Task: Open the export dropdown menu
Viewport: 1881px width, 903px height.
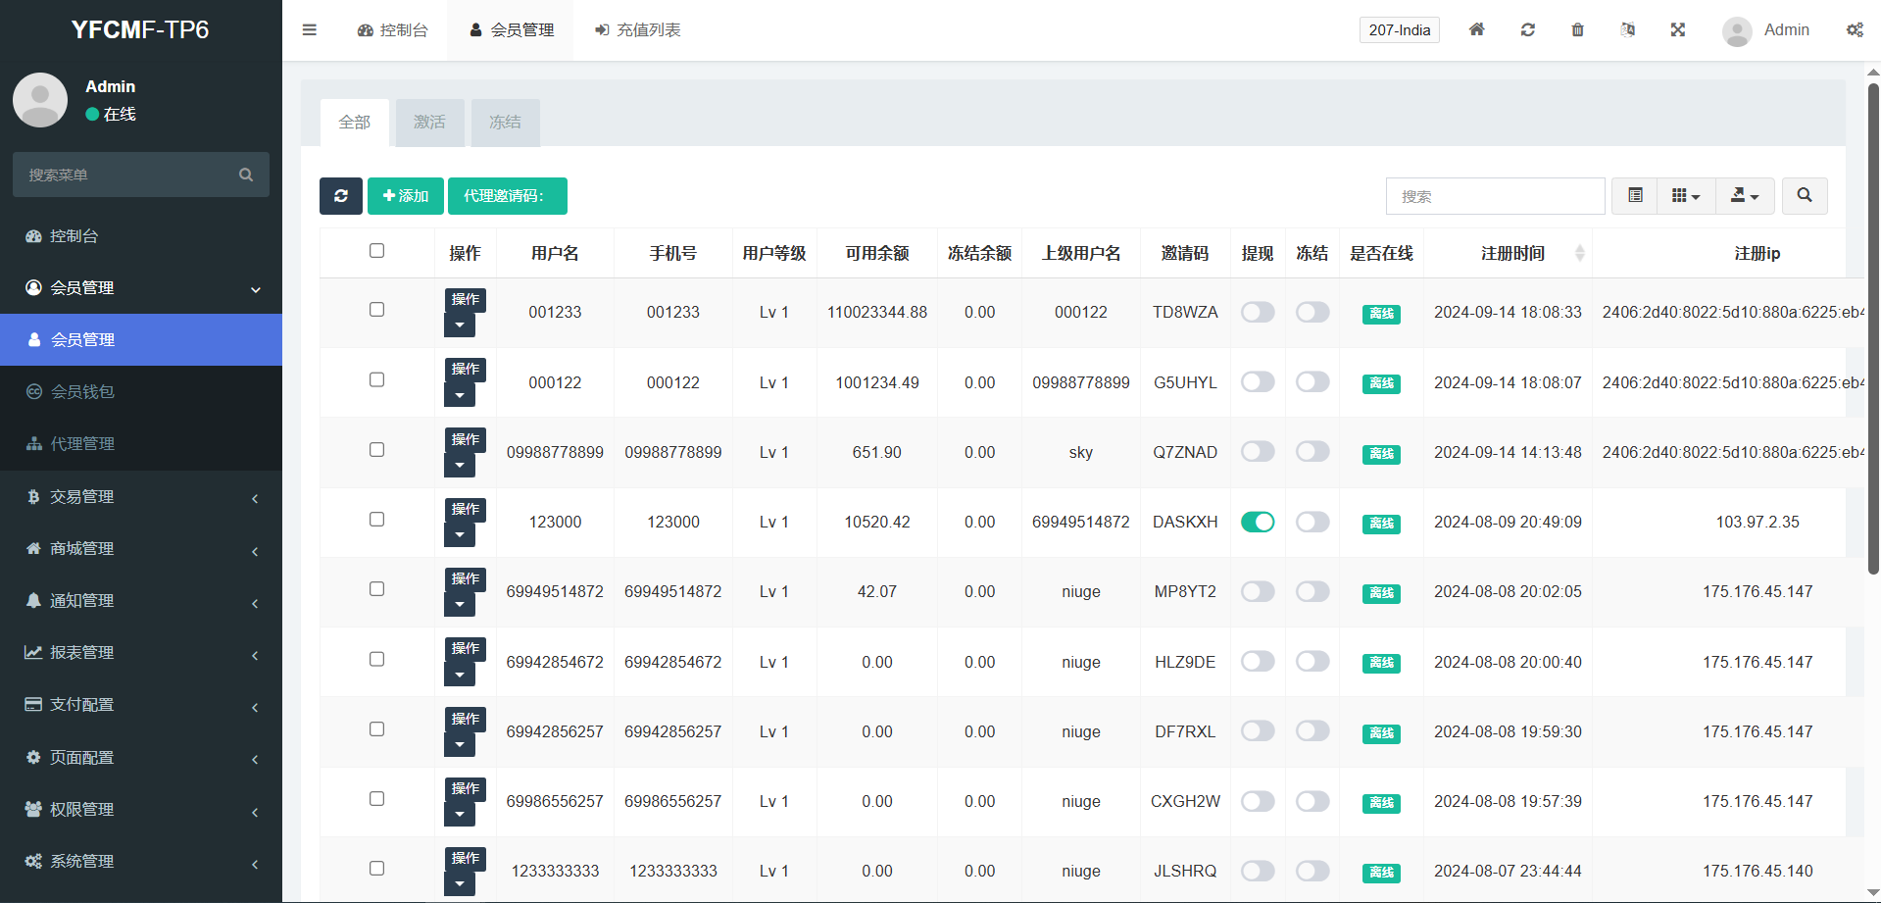Action: coord(1744,196)
